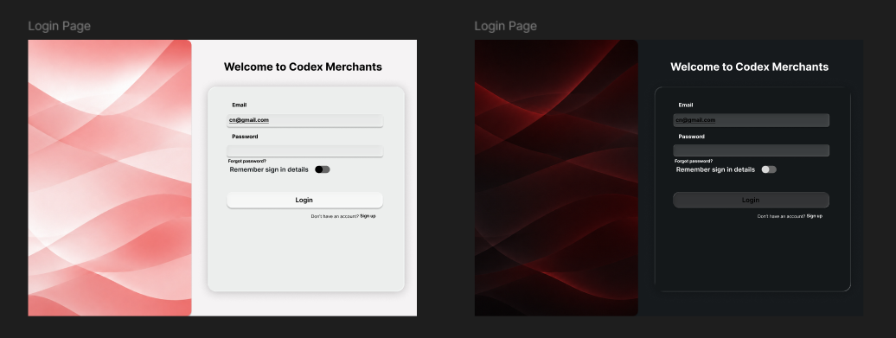Select the dark red wave artwork in dark mockup

click(556, 177)
